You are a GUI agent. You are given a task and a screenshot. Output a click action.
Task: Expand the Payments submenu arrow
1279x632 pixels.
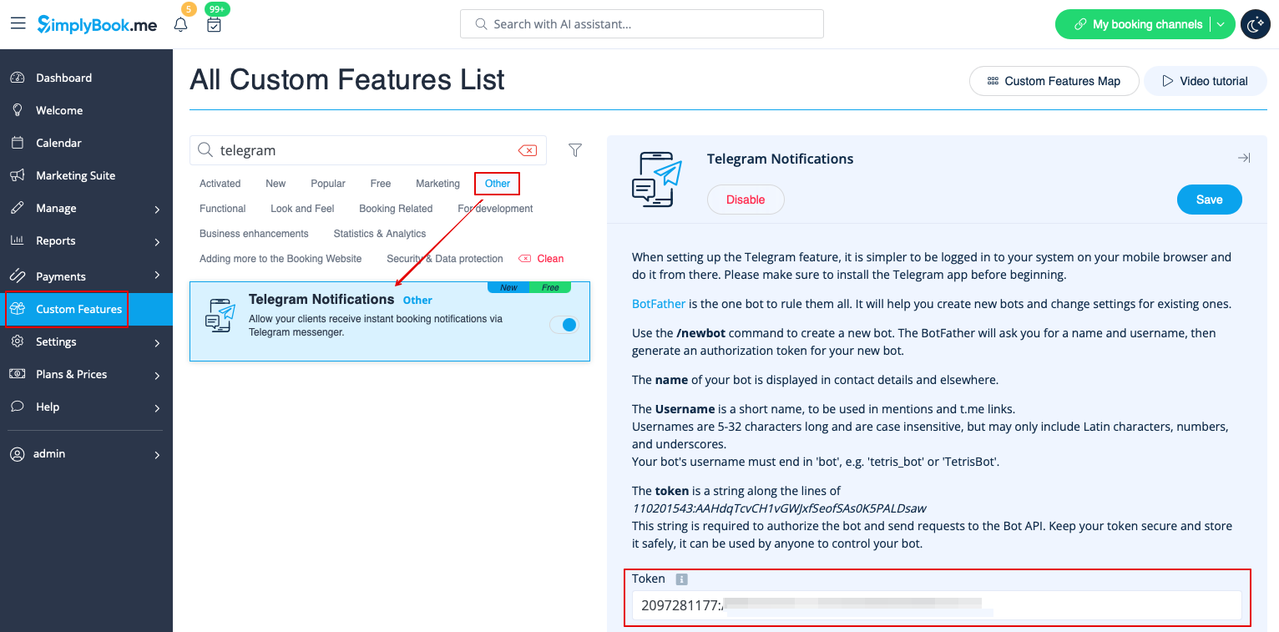[157, 276]
